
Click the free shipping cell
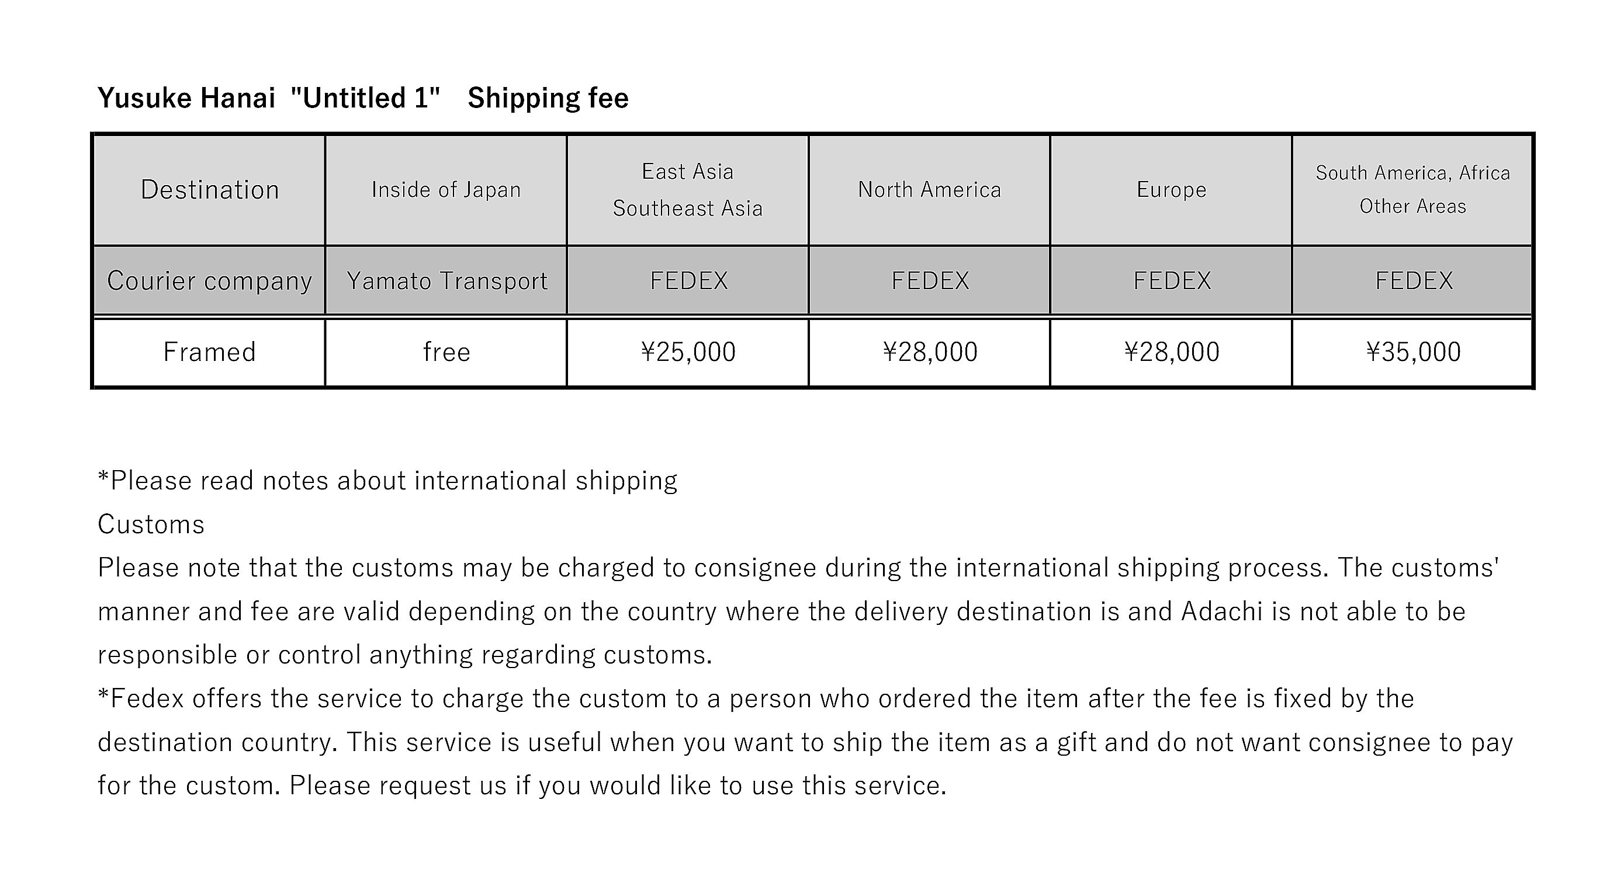click(446, 352)
